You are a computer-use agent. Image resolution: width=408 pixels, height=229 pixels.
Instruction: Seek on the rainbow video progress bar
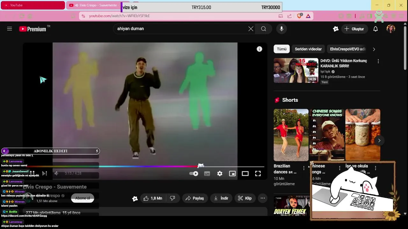pyautogui.click(x=145, y=166)
